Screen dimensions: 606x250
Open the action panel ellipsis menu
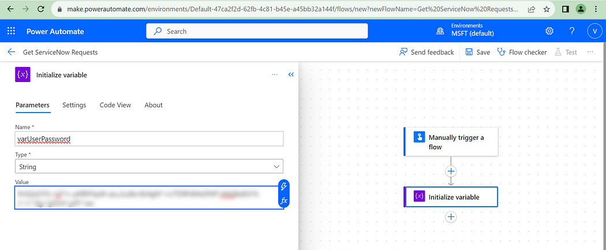coord(275,74)
